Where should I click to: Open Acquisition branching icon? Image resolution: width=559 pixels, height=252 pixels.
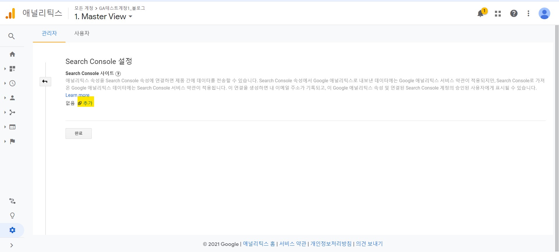[12, 112]
